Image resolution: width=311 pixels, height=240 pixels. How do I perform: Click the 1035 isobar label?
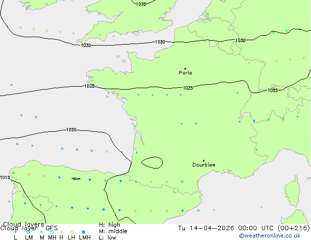(x=141, y=4)
